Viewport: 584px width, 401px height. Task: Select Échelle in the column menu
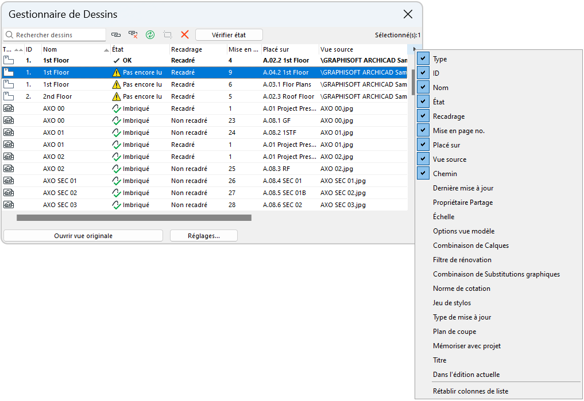coord(443,217)
